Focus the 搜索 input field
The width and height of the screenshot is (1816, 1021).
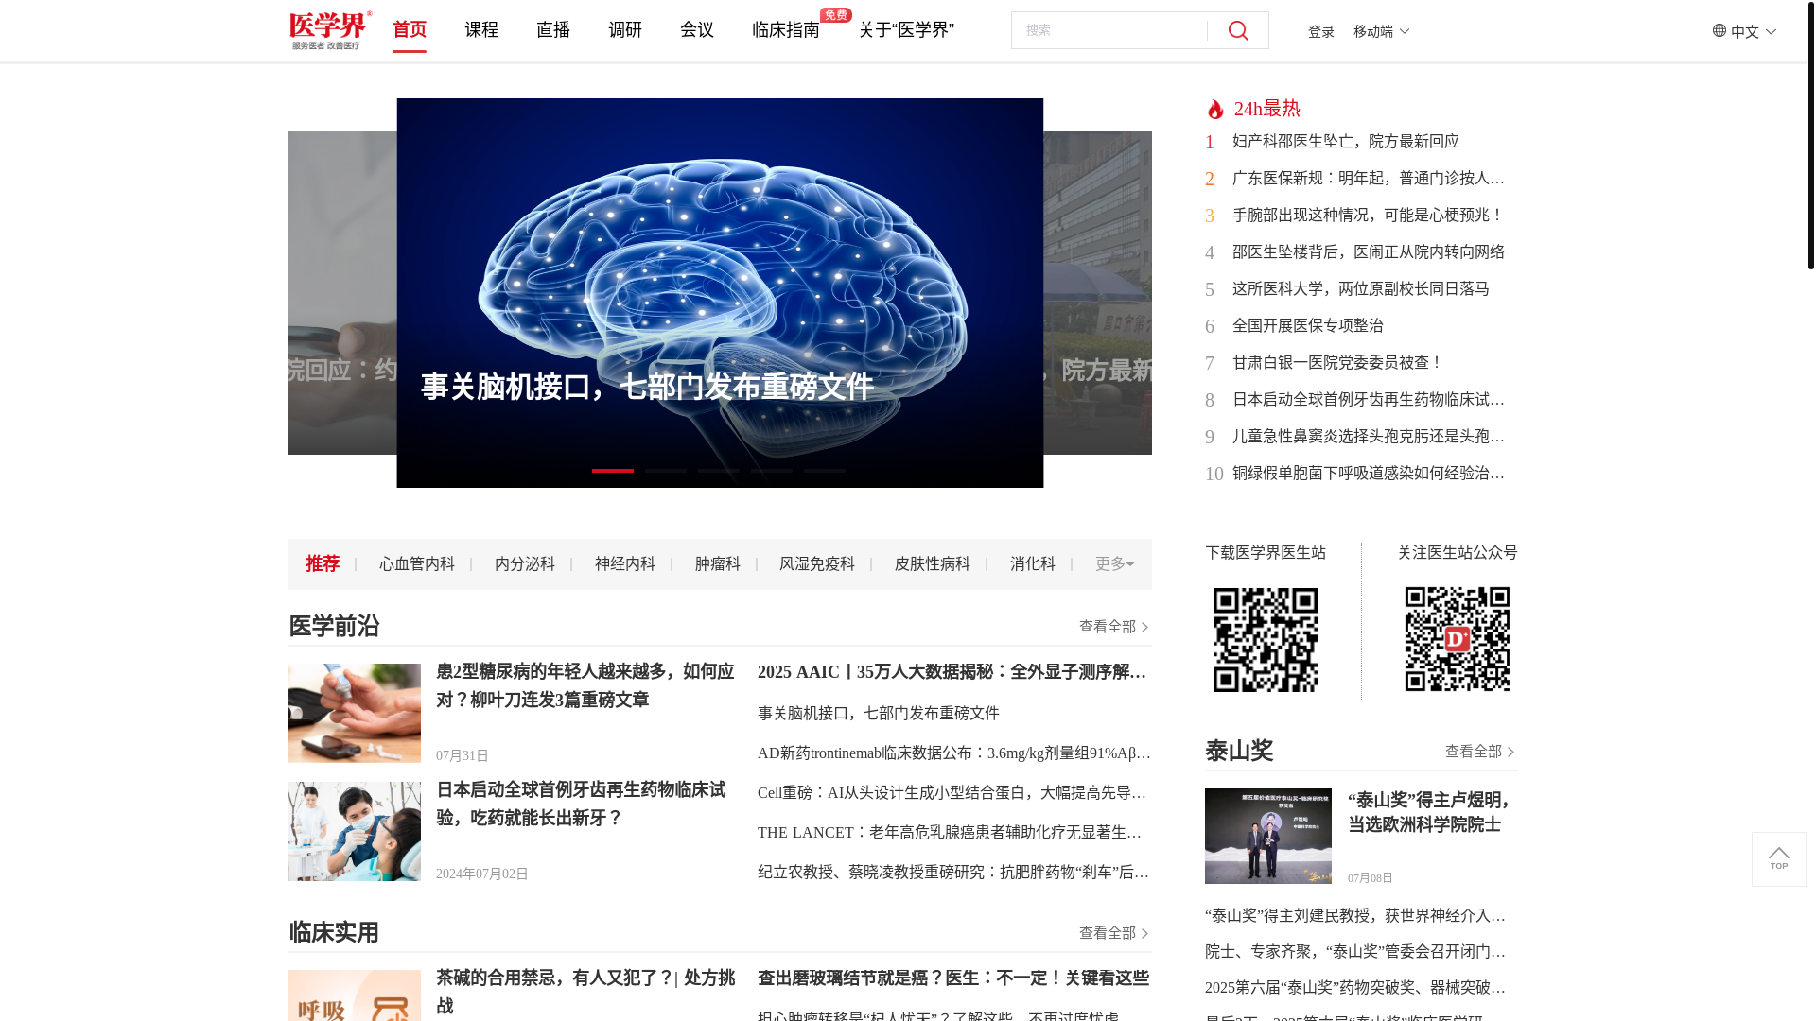1109,30
